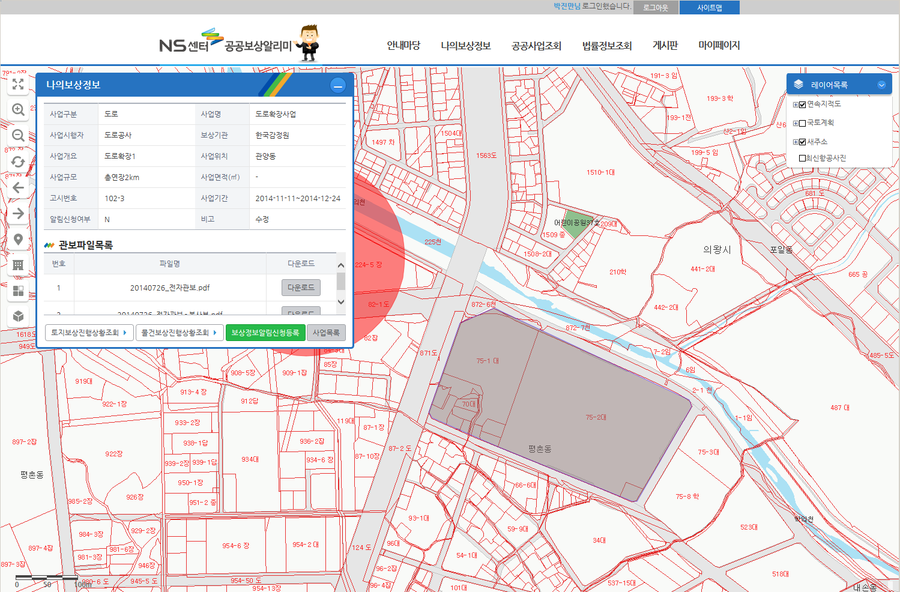Click the file list scroll up arrow

(341, 265)
